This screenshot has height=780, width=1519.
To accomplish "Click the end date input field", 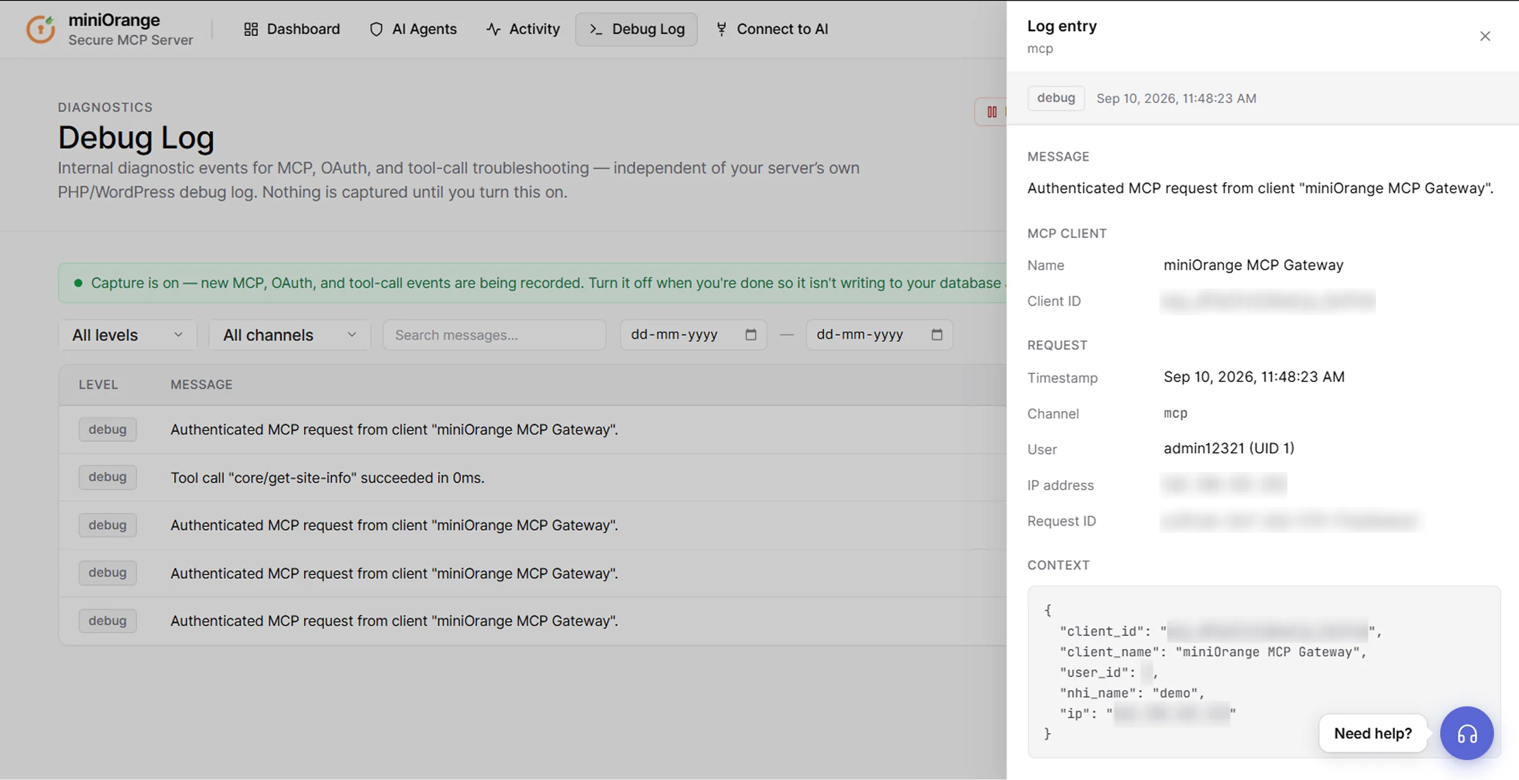I will 879,335.
